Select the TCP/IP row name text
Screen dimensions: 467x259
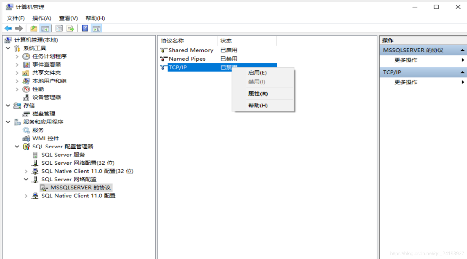178,67
